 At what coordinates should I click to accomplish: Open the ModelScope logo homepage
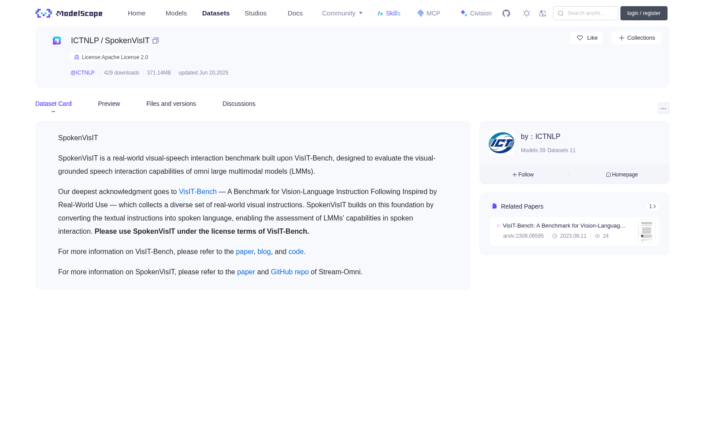[x=69, y=13]
